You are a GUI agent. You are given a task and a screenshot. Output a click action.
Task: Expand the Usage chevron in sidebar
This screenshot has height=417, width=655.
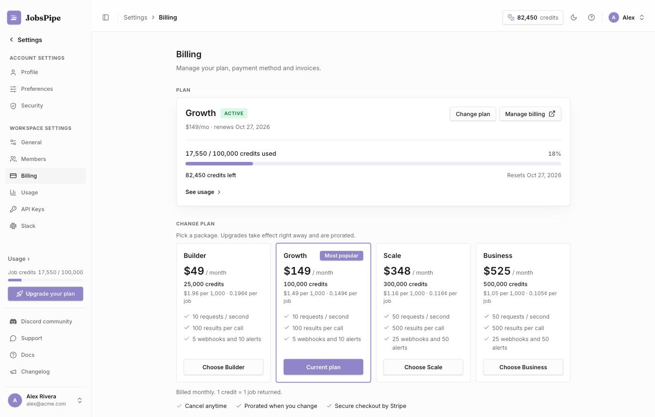29,259
